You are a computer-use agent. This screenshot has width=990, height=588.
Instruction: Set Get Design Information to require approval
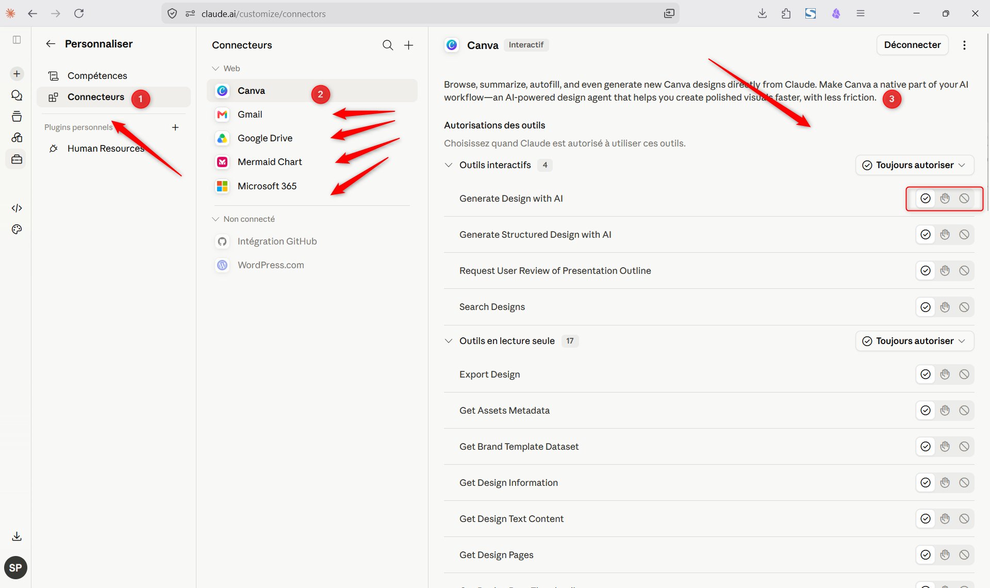(x=945, y=483)
